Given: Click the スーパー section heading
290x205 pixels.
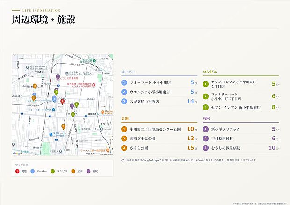Looking at the screenshot, I should [x=128, y=72].
